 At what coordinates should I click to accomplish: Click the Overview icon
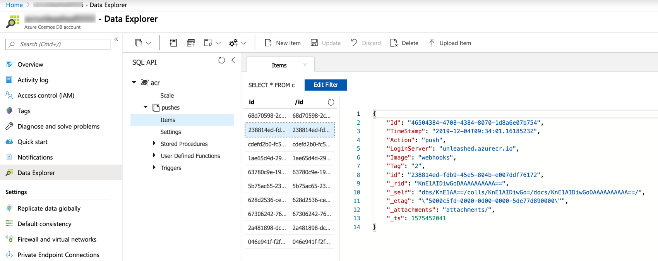click(x=9, y=64)
